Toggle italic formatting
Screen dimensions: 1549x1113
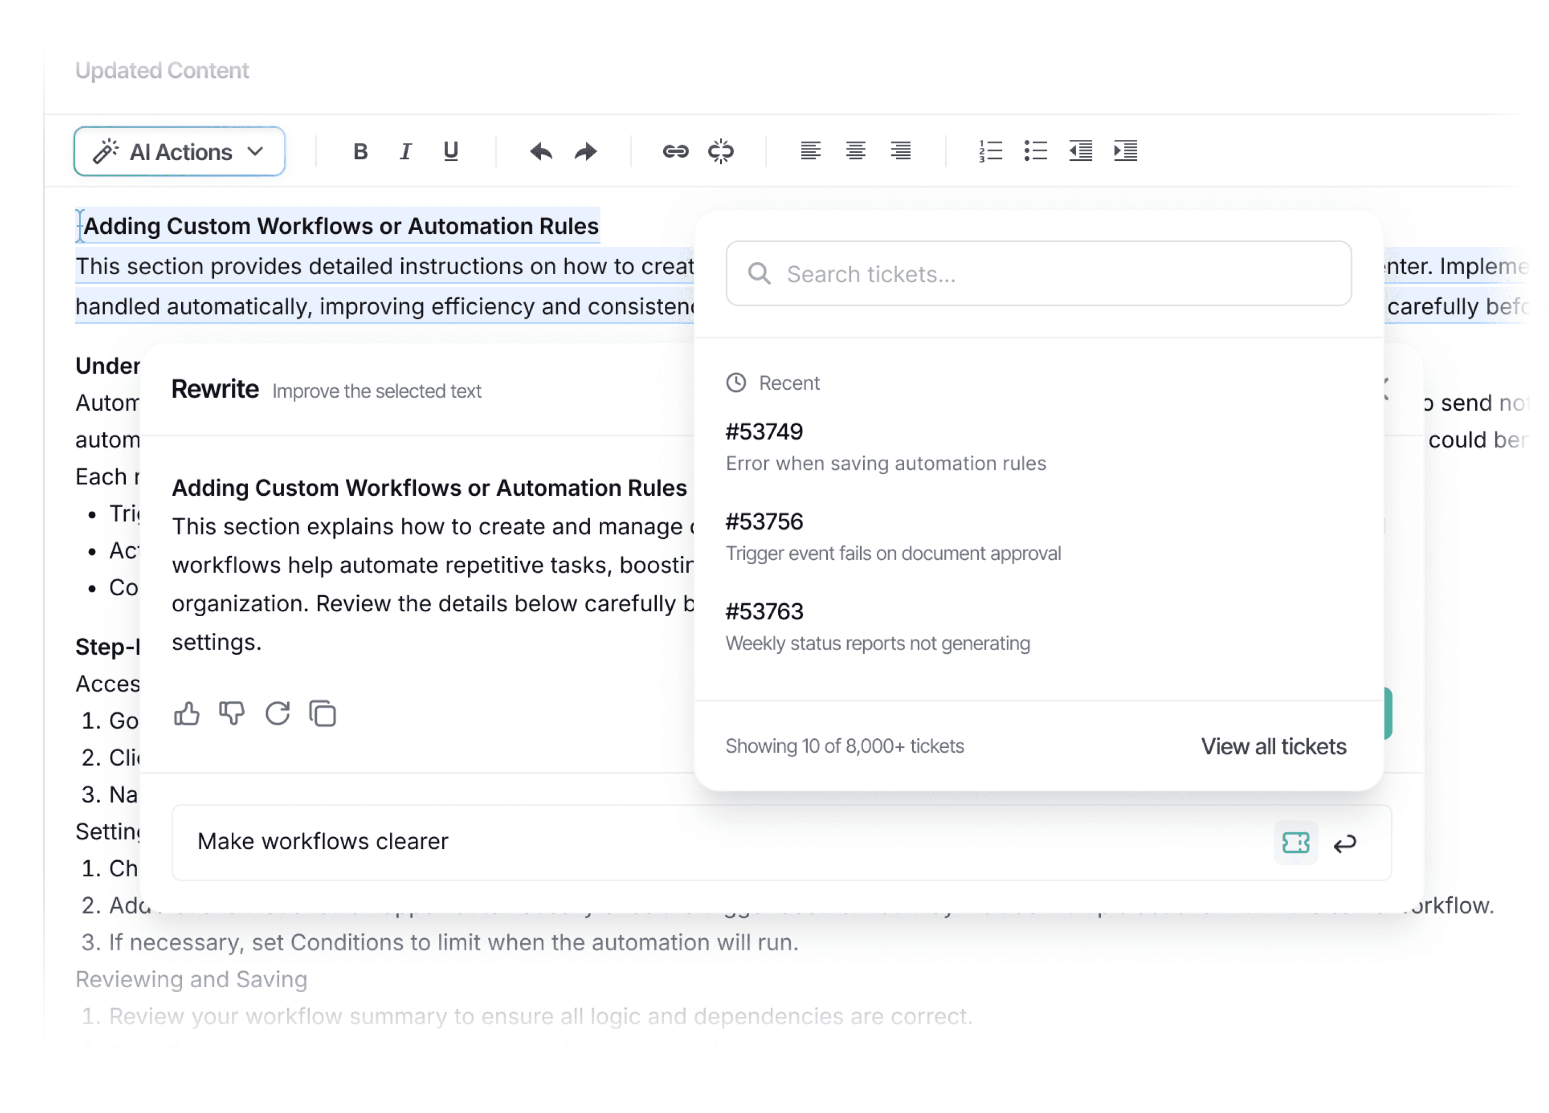coord(405,152)
